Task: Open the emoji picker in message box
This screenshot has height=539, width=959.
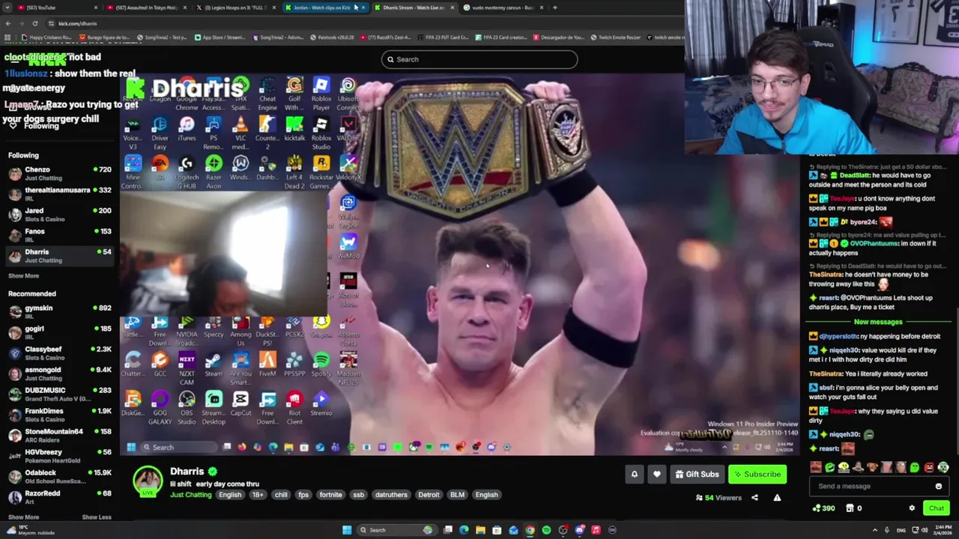Action: [938, 486]
